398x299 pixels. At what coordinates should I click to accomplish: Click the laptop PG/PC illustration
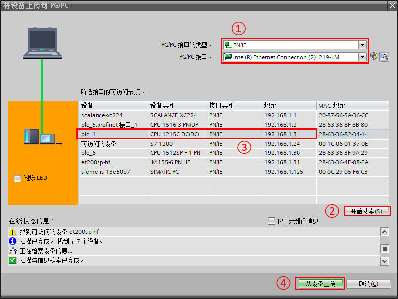click(x=42, y=43)
